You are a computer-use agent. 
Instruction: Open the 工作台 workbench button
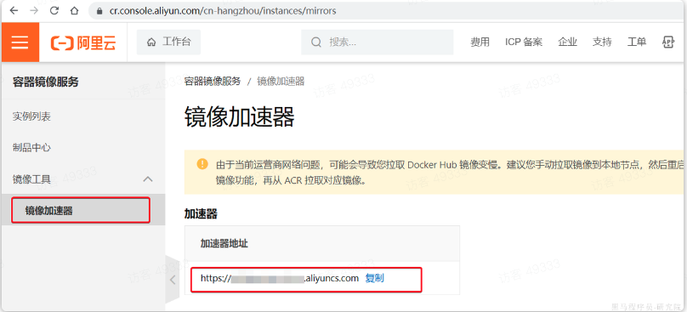click(x=168, y=42)
